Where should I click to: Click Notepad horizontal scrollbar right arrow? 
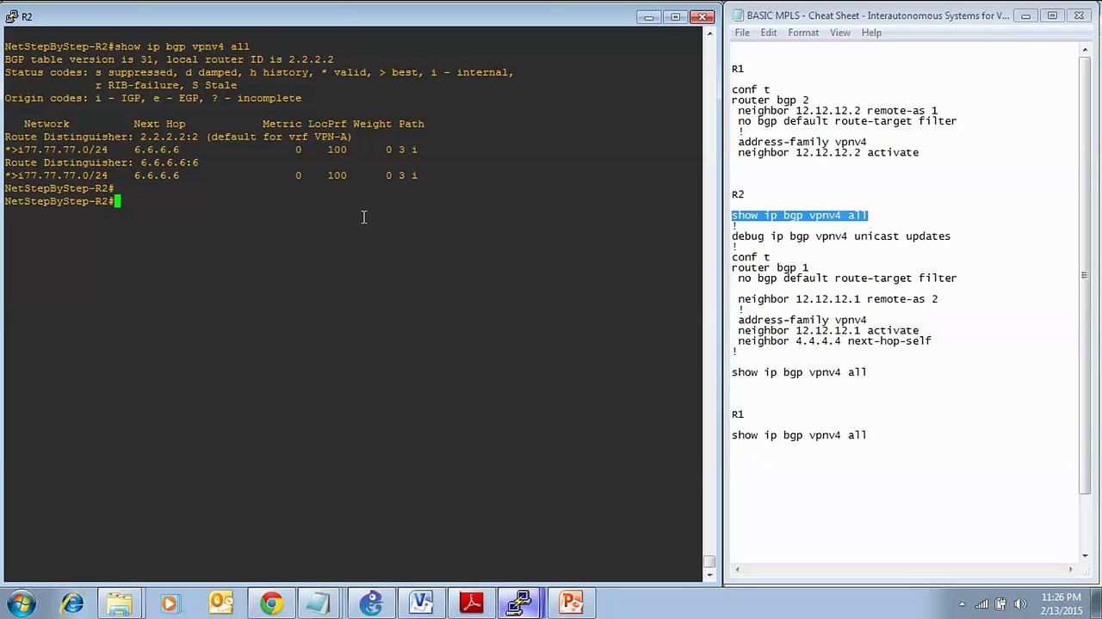point(1070,569)
